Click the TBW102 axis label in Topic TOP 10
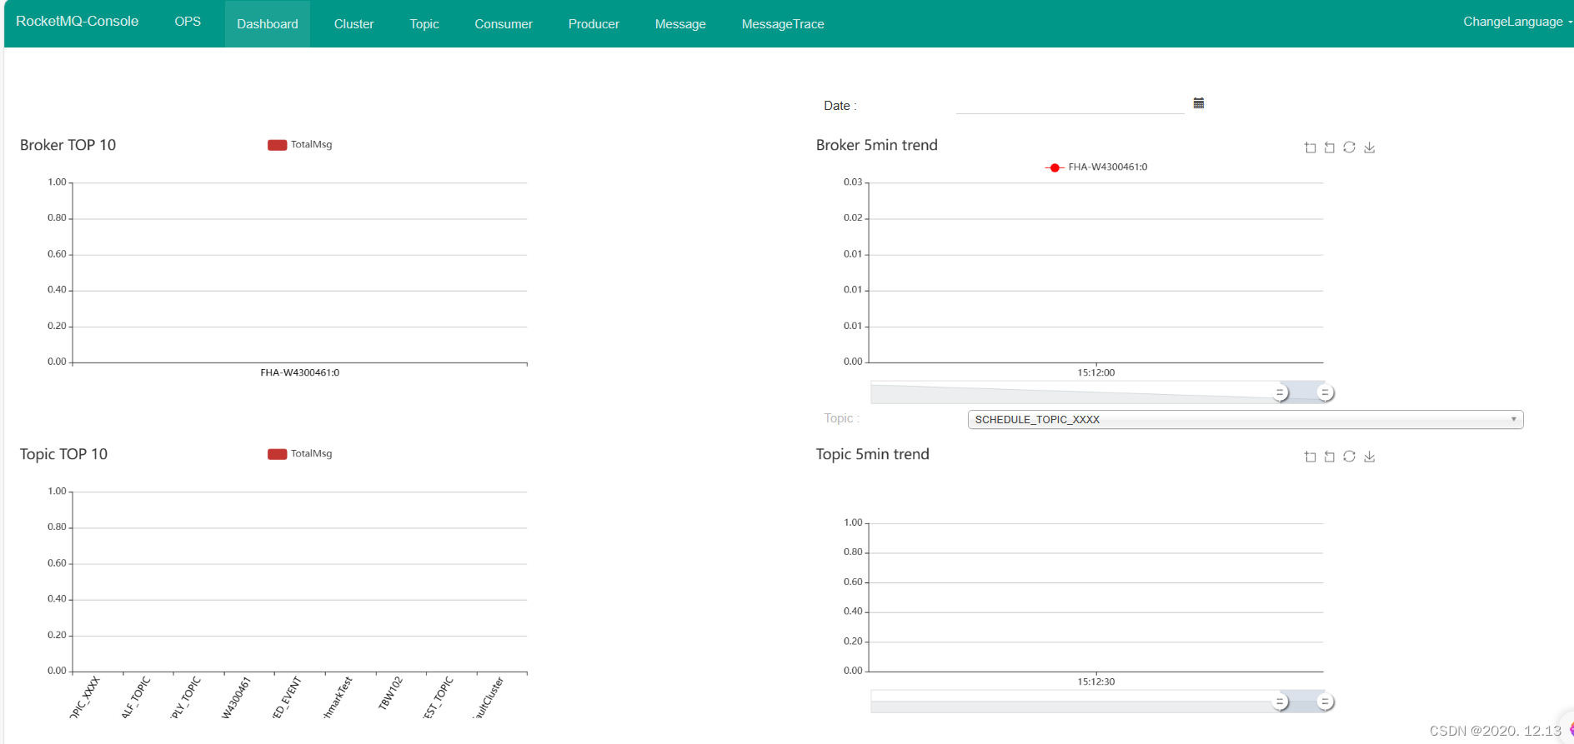1574x744 pixels. coord(389,693)
